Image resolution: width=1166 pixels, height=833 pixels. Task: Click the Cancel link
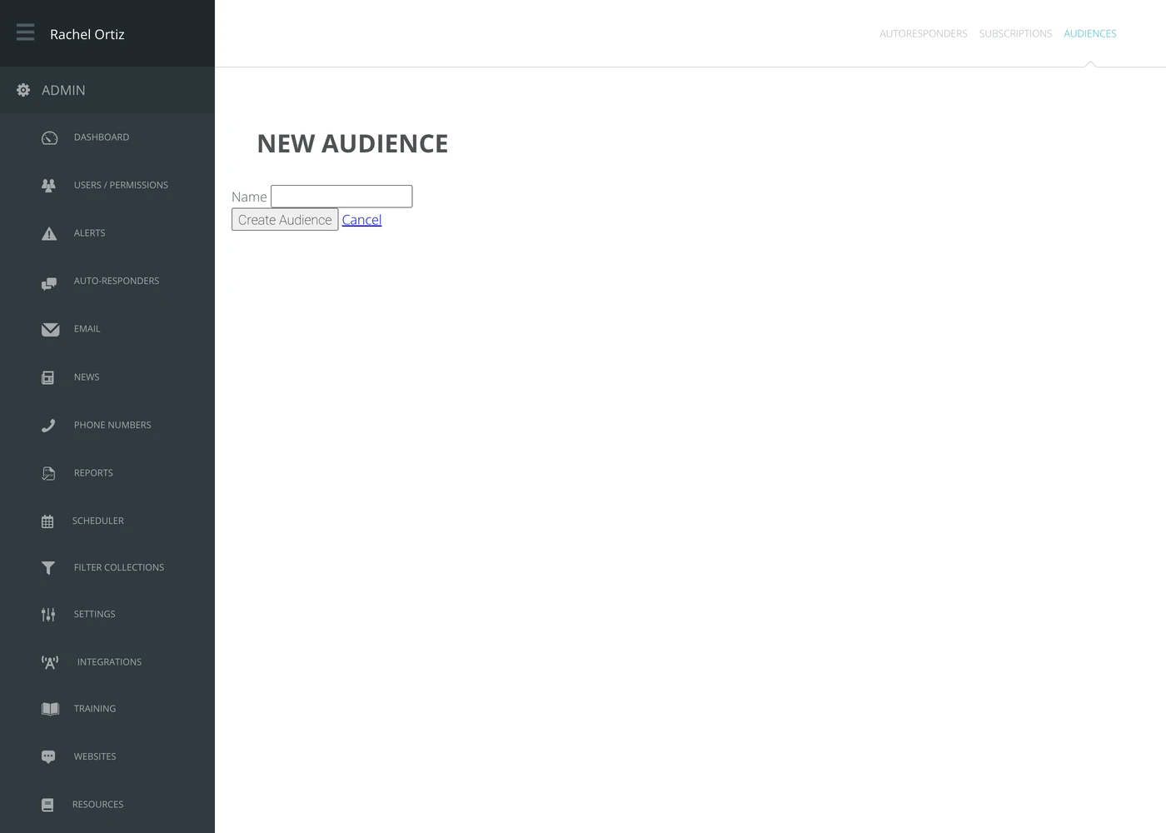(x=361, y=220)
